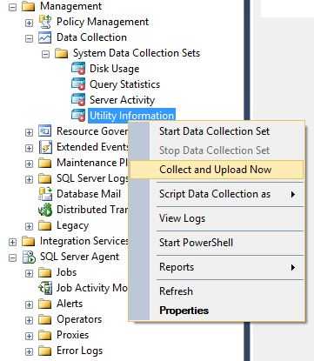The image size is (314, 361).
Task: Expand the Resource Governor node
Action: coord(29,132)
